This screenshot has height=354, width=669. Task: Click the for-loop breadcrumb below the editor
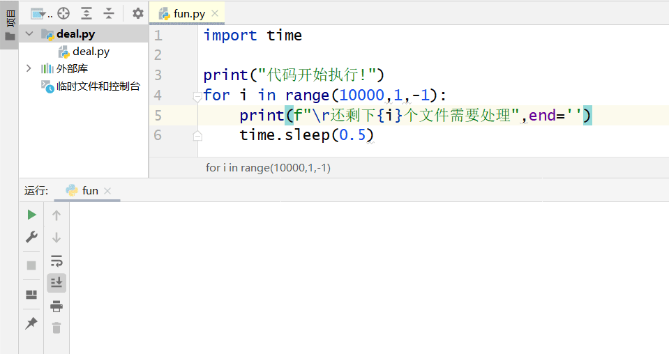[x=268, y=167]
